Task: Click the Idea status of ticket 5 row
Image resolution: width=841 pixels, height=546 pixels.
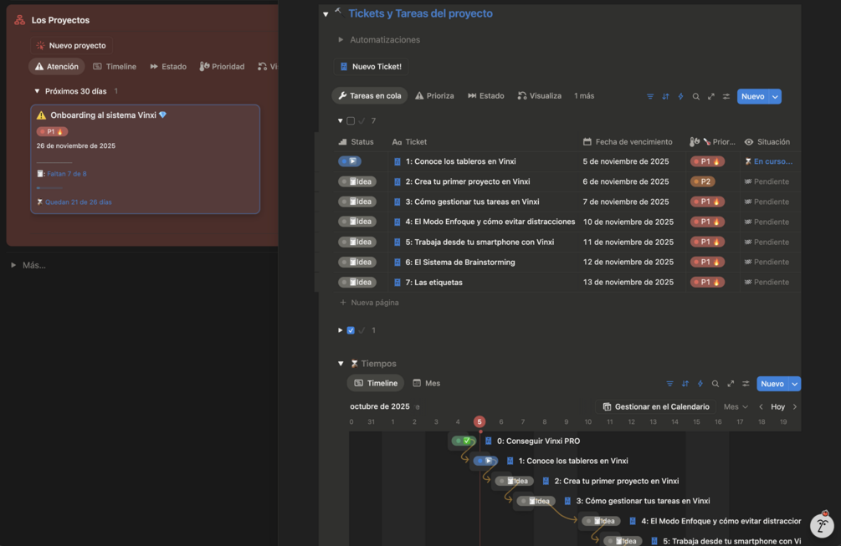Action: coord(357,242)
